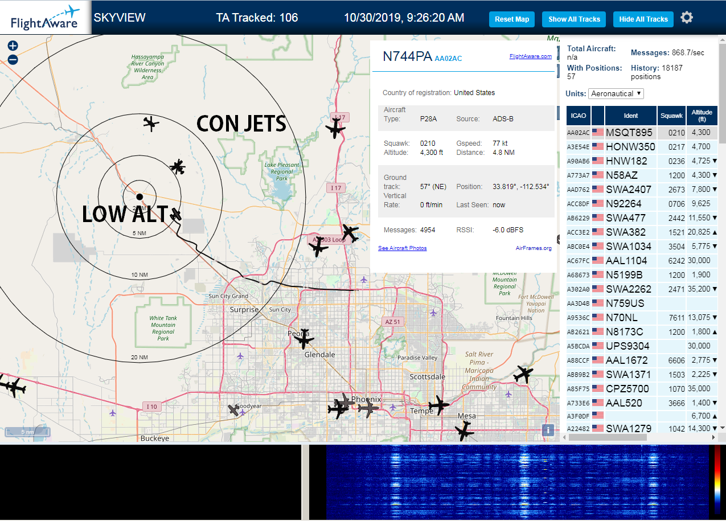Click US flag in MSQT895 row

pyautogui.click(x=598, y=132)
